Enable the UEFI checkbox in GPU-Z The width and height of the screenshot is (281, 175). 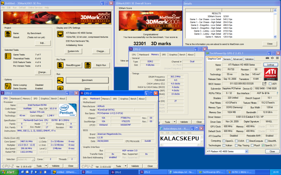270,84
